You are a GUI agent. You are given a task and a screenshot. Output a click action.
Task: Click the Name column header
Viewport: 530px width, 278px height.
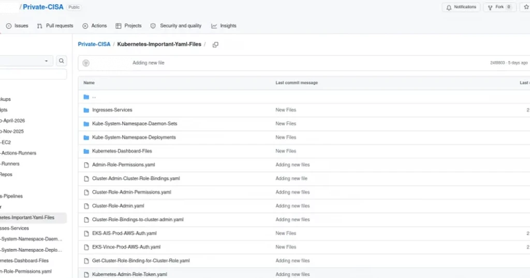tap(89, 83)
